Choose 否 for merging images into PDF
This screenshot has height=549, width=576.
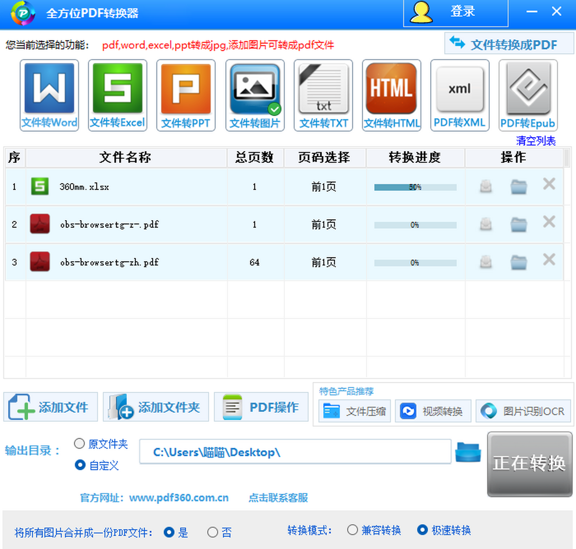point(213,532)
